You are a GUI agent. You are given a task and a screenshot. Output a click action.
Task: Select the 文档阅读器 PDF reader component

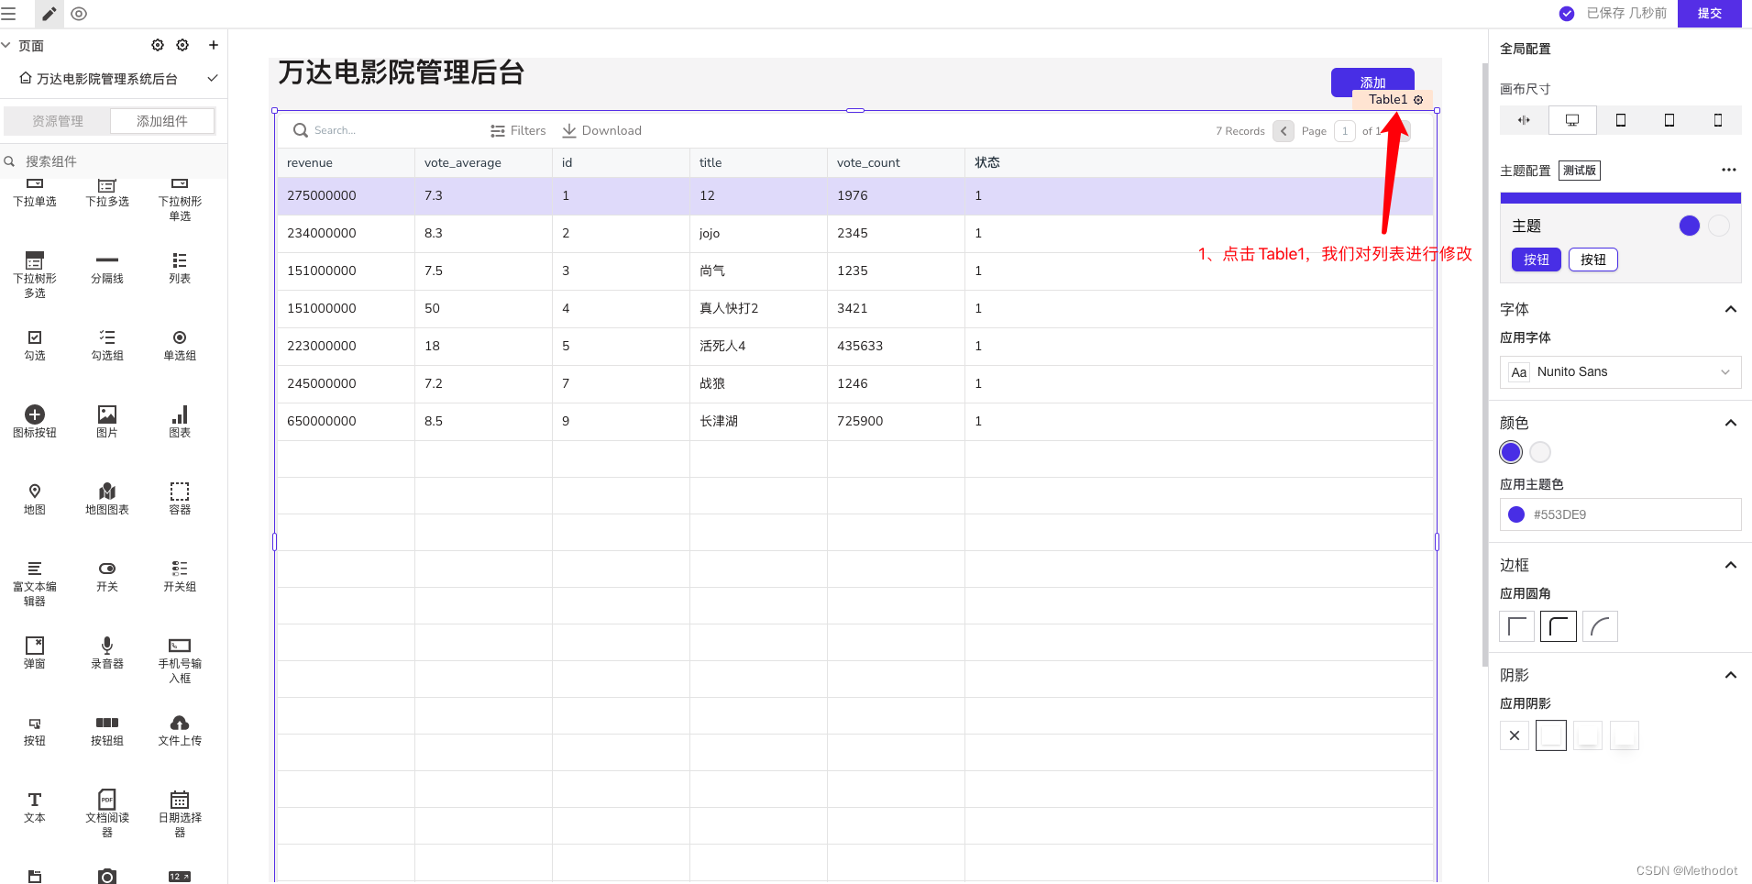(x=107, y=813)
